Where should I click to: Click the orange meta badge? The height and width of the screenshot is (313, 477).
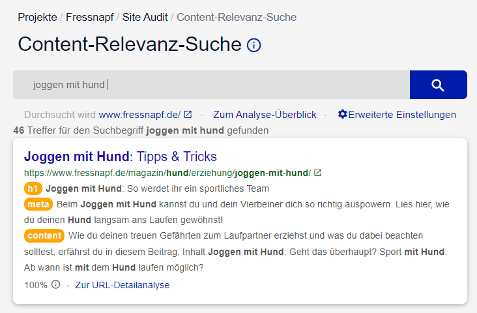tap(38, 204)
